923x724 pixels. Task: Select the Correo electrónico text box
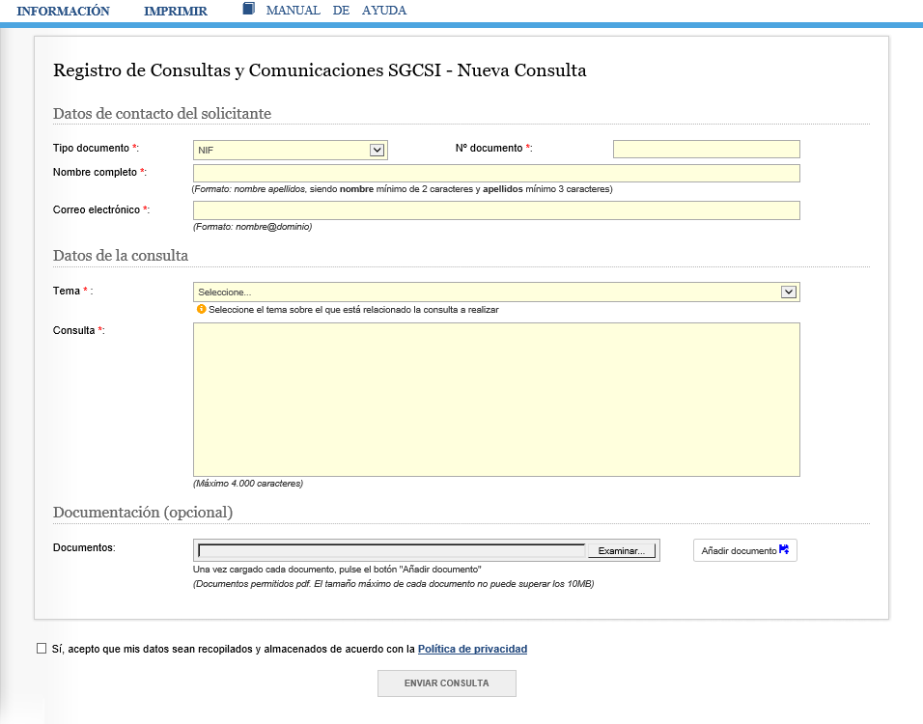(x=496, y=210)
